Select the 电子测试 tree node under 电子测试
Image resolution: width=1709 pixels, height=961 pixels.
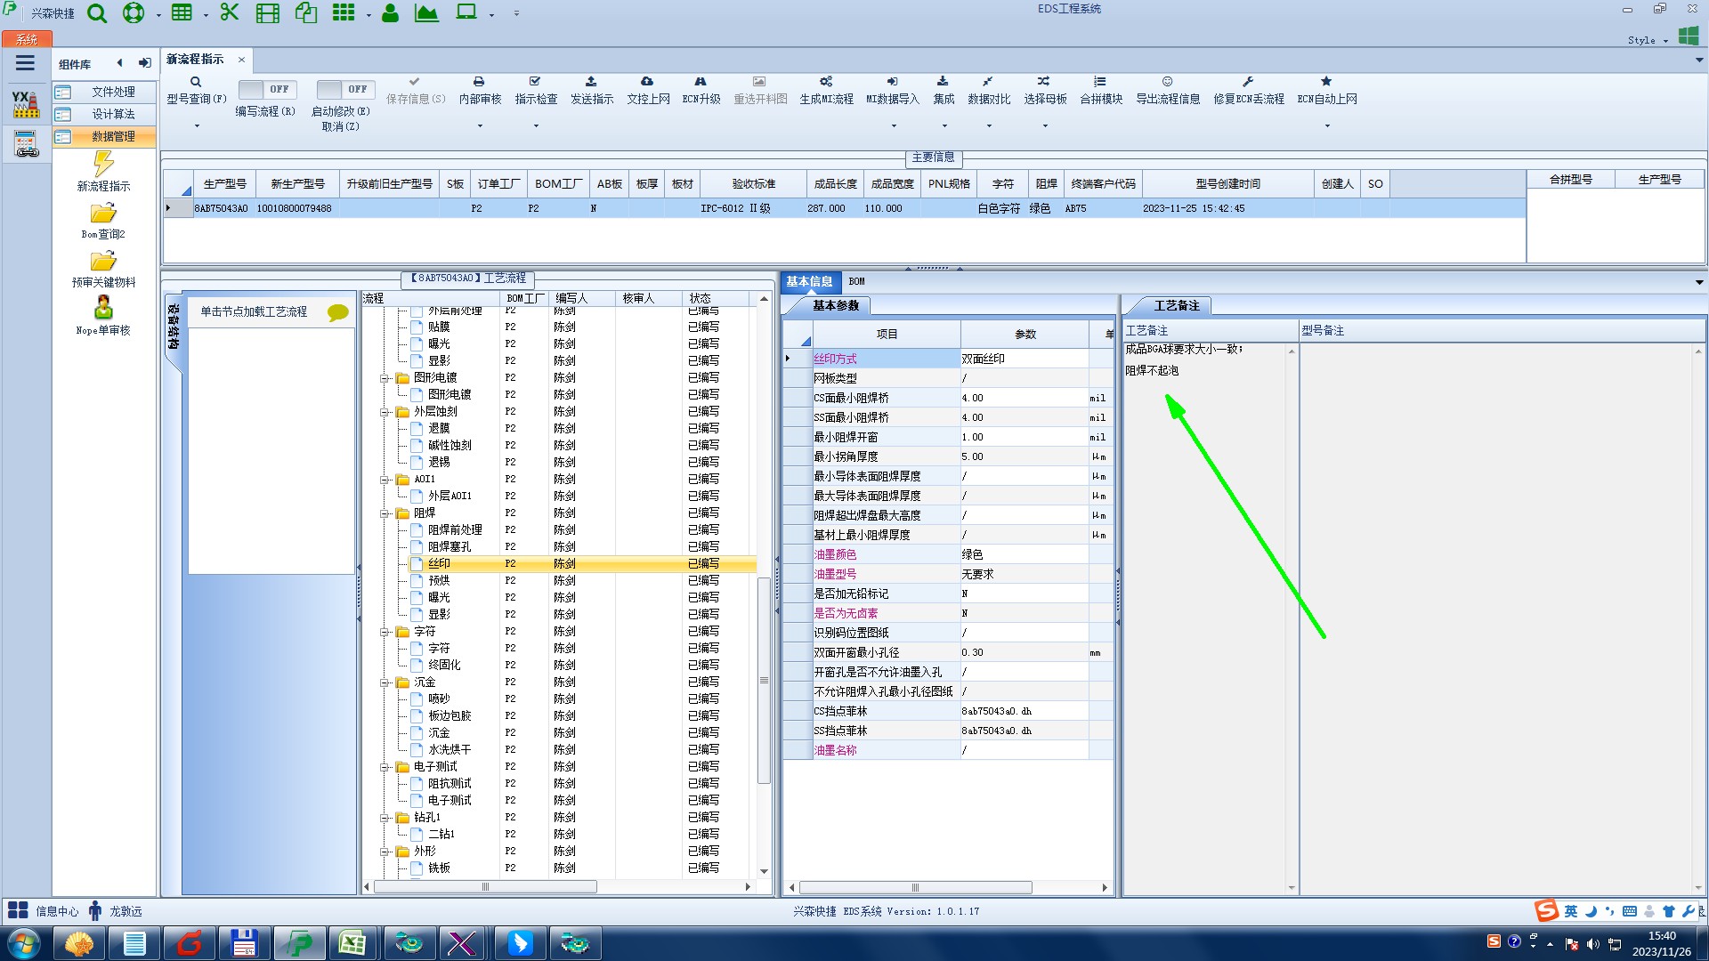[x=450, y=800]
